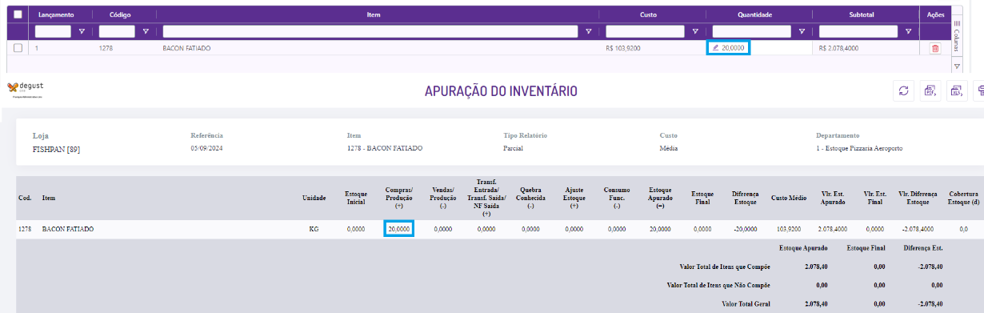Open the Colunas side panel tab

click(957, 37)
